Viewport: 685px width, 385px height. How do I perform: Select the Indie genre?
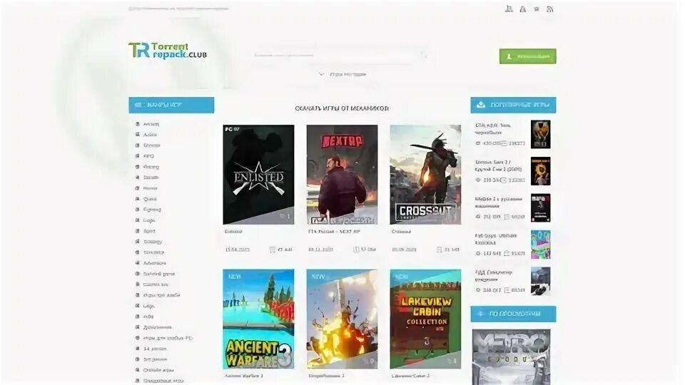tap(148, 317)
